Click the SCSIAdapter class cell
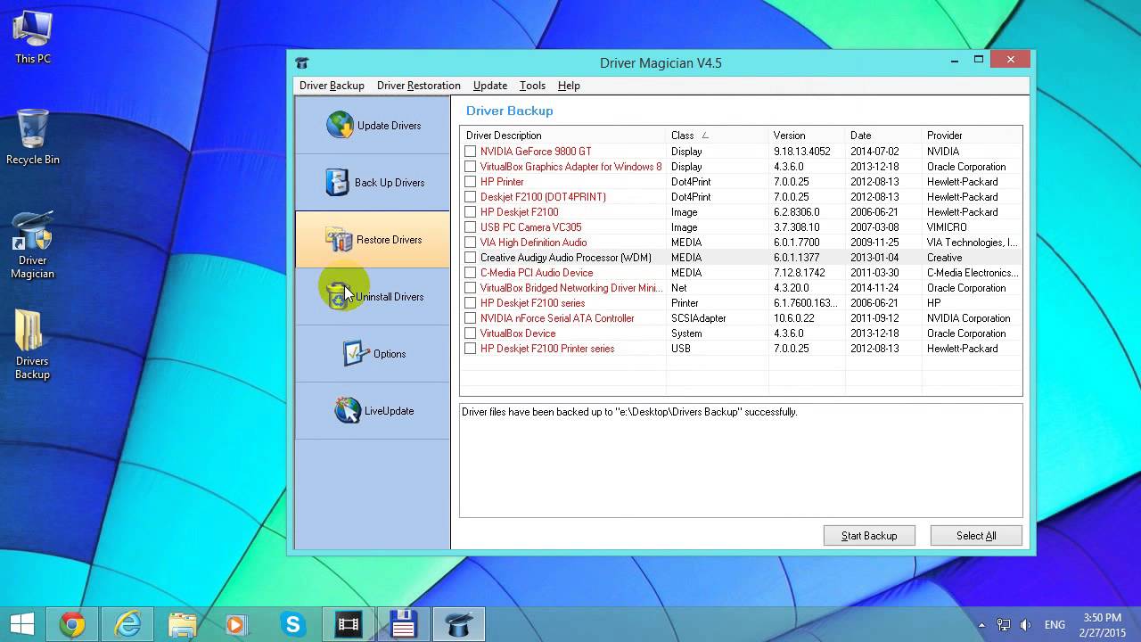This screenshot has height=642, width=1141. [698, 318]
